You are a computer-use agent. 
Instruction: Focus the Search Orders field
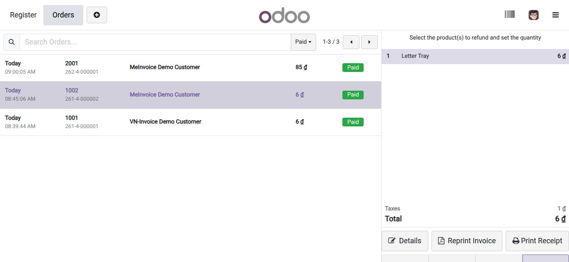pos(155,42)
